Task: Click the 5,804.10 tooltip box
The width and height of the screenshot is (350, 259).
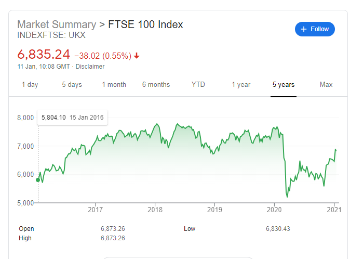Action: click(x=72, y=118)
